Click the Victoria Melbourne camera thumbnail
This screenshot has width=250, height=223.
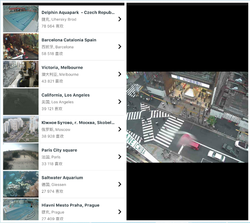pyautogui.click(x=21, y=74)
